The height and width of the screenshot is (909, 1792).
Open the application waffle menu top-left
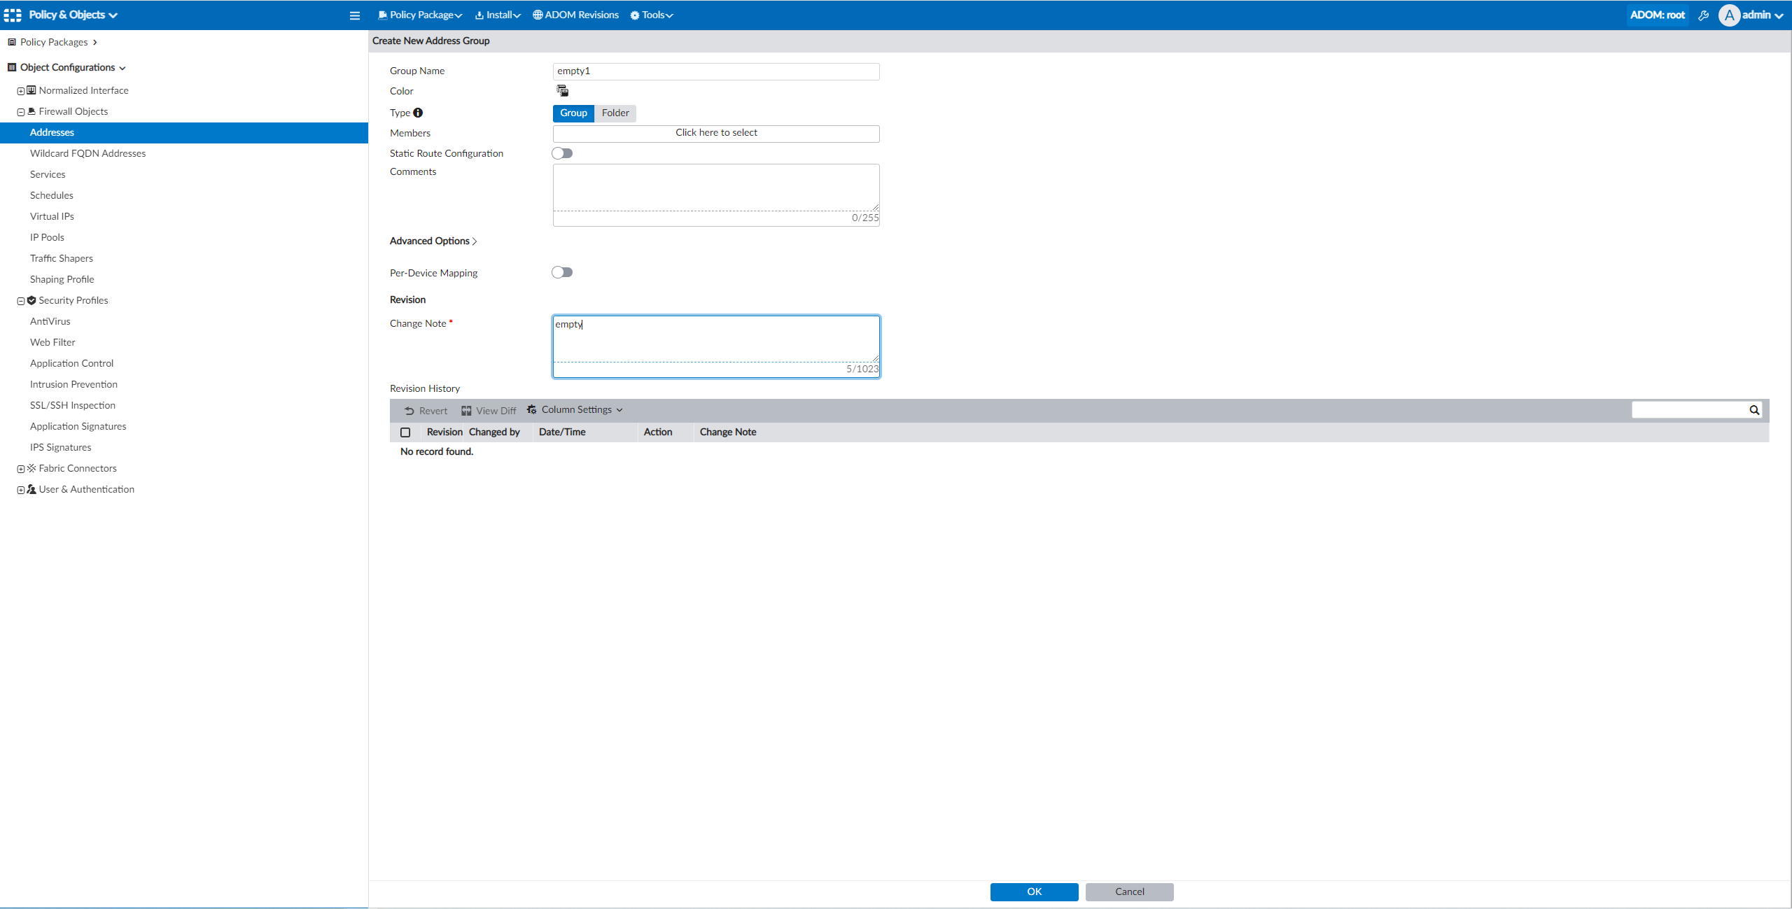pyautogui.click(x=12, y=15)
